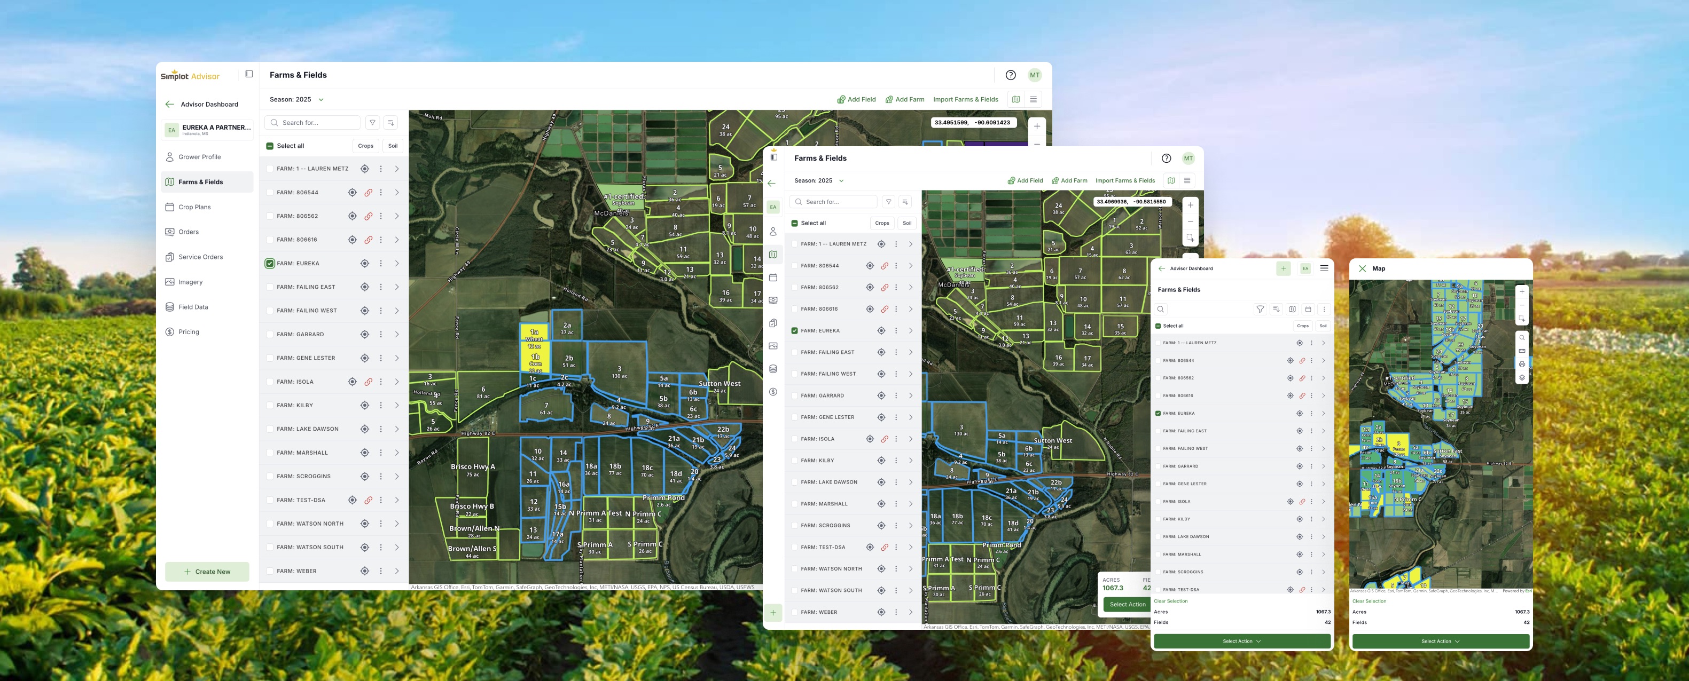Open the Imagery section in labeled sidebar
Viewport: 1689px width, 681px height.
point(190,282)
